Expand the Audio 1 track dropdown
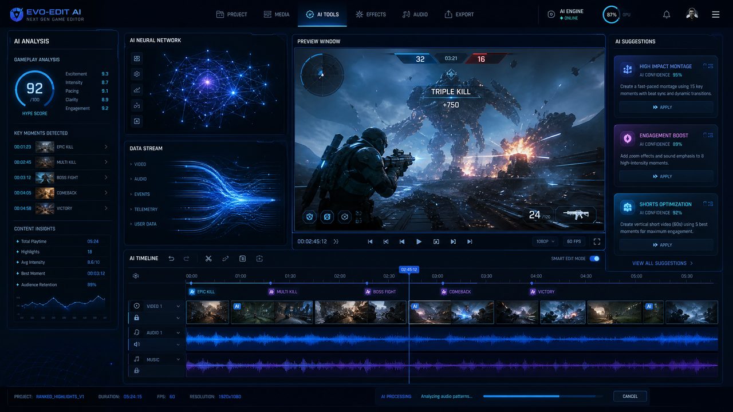The image size is (733, 412). tap(178, 332)
